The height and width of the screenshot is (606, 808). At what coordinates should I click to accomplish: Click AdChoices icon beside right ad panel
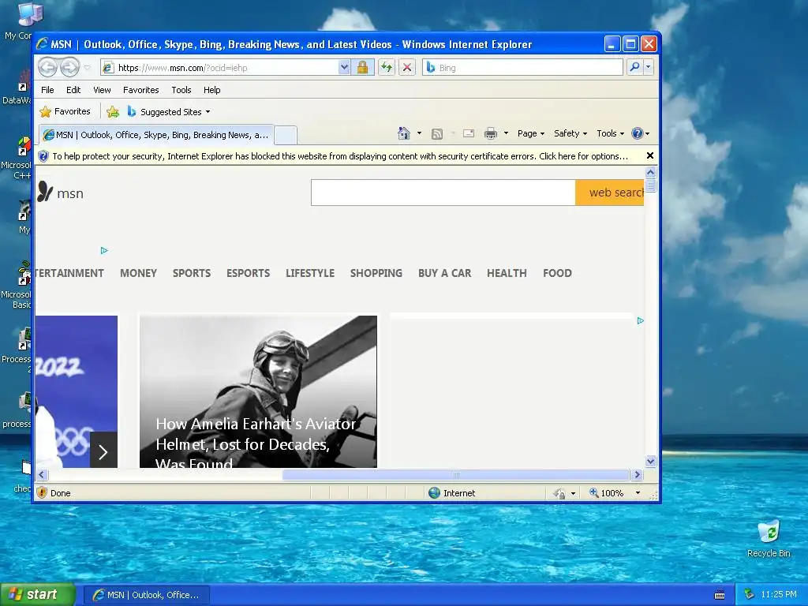click(641, 320)
